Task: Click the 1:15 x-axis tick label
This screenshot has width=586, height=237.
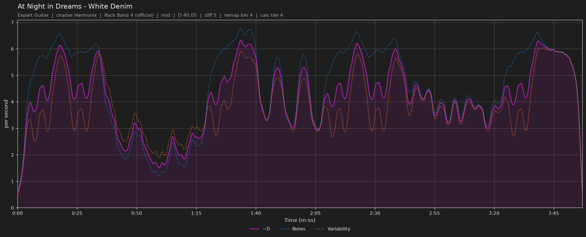Action: [x=196, y=213]
